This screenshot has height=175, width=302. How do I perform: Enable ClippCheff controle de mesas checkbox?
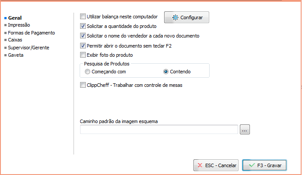83,85
